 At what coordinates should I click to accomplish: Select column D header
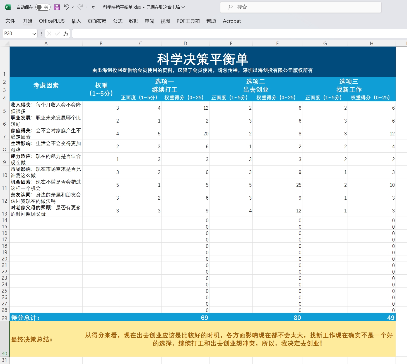[x=185, y=43]
